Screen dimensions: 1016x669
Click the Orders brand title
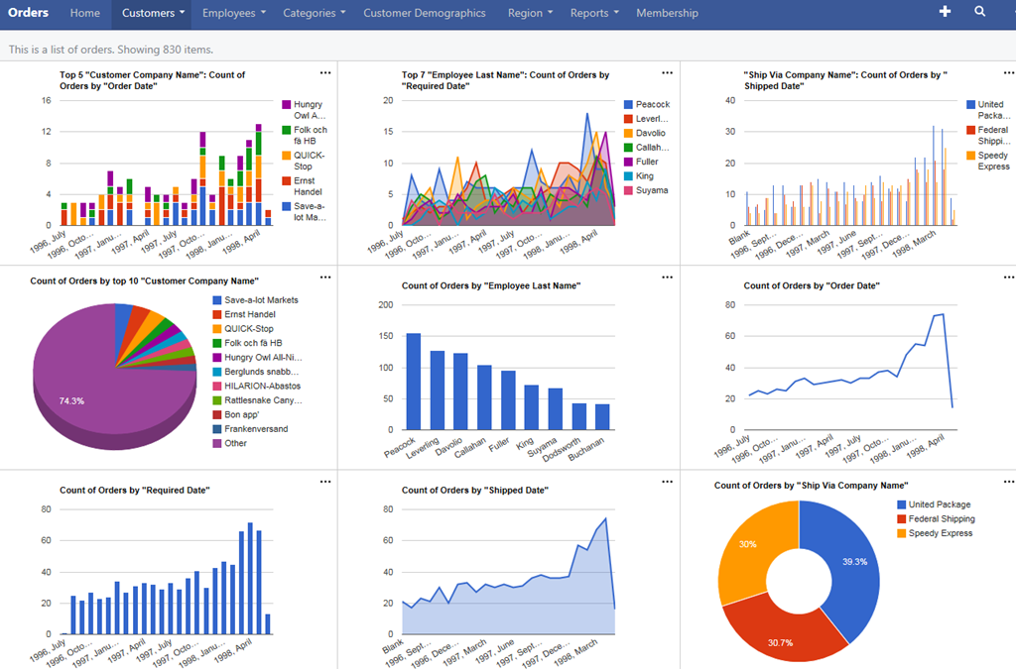pyautogui.click(x=28, y=13)
